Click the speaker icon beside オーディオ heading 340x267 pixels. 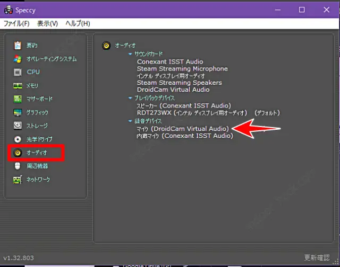tap(106, 46)
